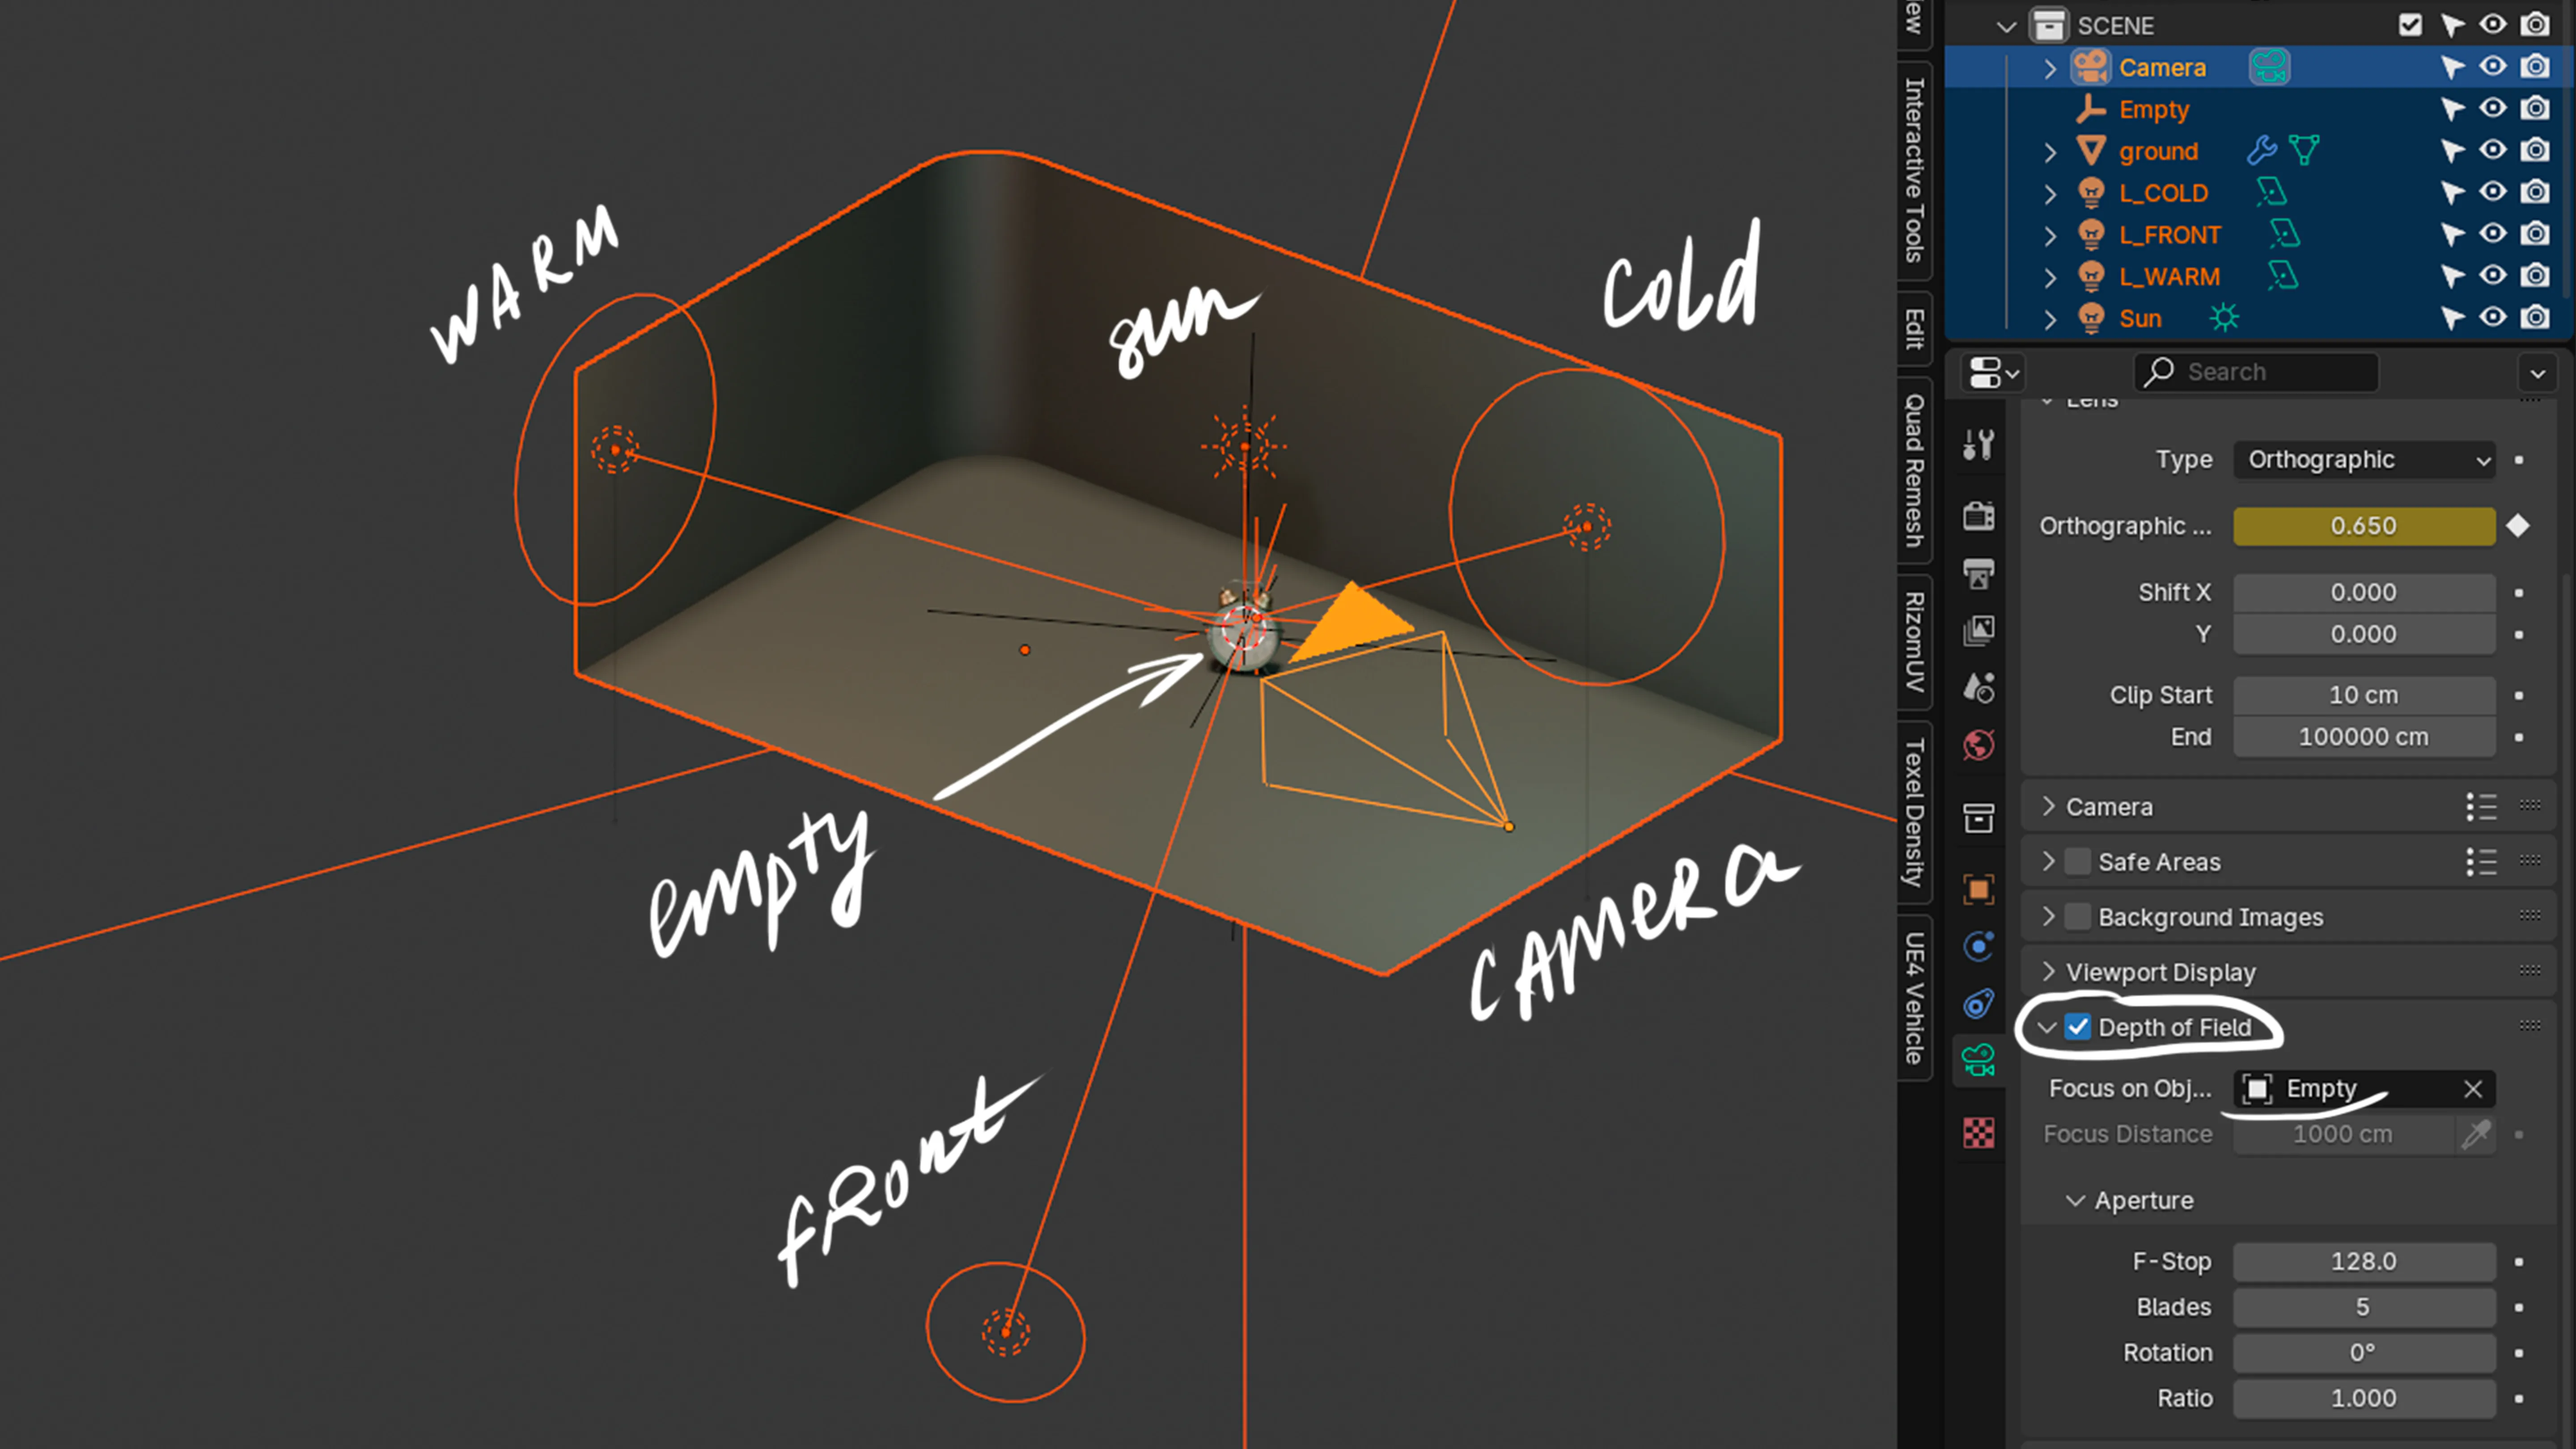Open the Quad Remesh sidebar tab
The width and height of the screenshot is (2576, 1449).
[x=1914, y=470]
